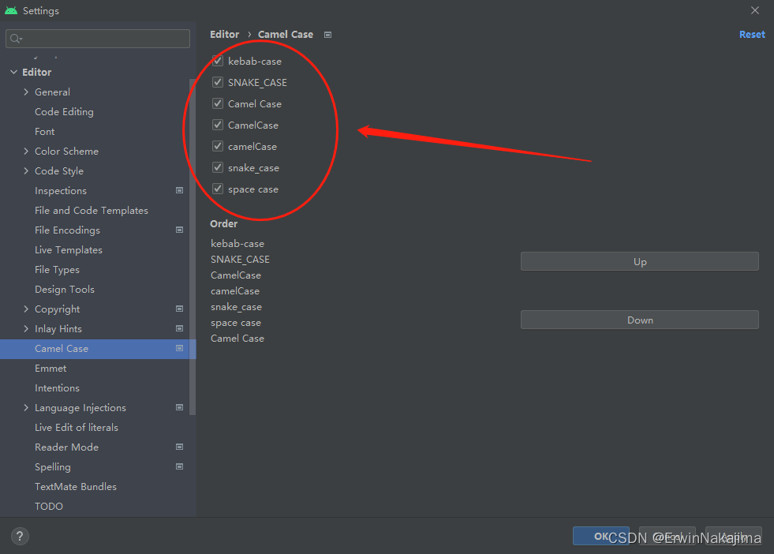Click the marker icon next to Inlay Hints

[179, 328]
